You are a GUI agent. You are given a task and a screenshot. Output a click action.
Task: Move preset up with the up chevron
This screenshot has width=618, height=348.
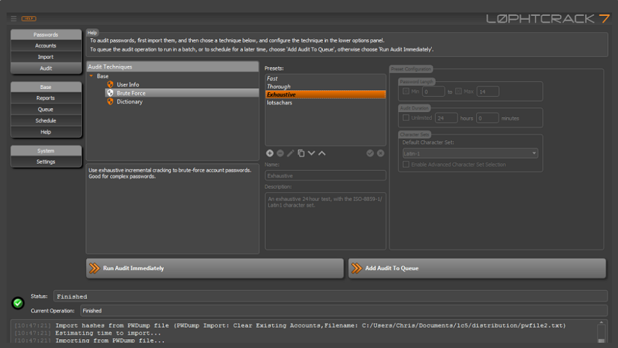coord(322,154)
